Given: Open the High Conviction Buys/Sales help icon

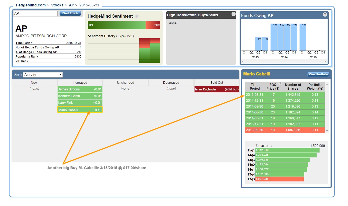Looking at the screenshot, I should [x=233, y=14].
